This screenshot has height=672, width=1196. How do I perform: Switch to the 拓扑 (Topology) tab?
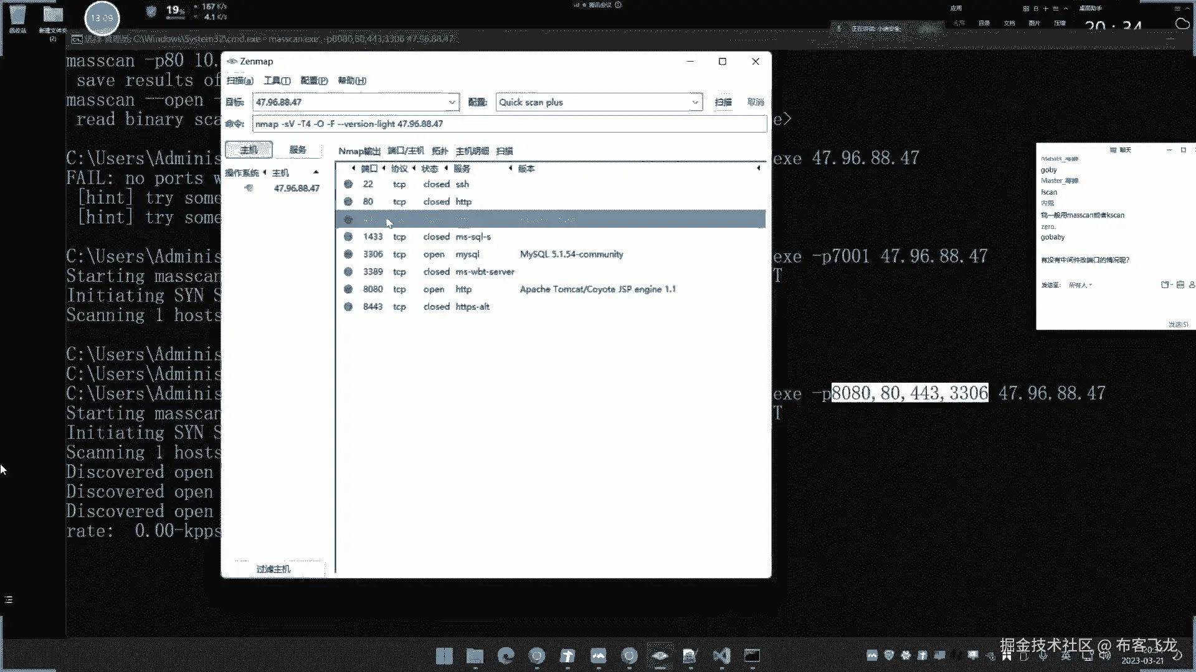point(440,151)
